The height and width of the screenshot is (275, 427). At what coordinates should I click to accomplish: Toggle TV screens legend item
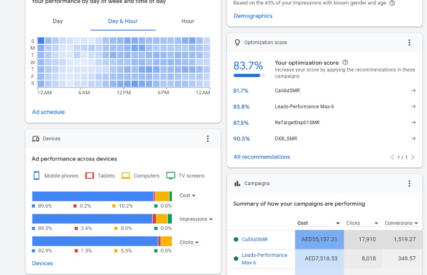186,176
